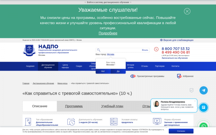Open Дистанционное обучение menu item
The height and width of the screenshot is (135, 216).
pos(48,66)
